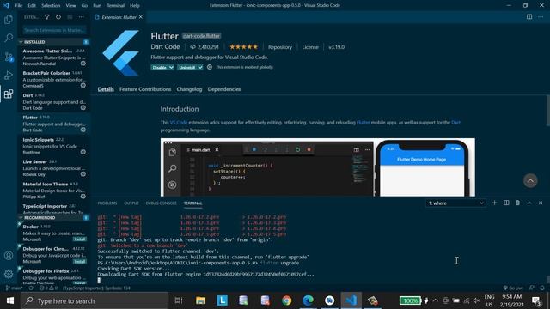550x309 pixels.
Task: Click the five-star rating
Action: [x=243, y=47]
